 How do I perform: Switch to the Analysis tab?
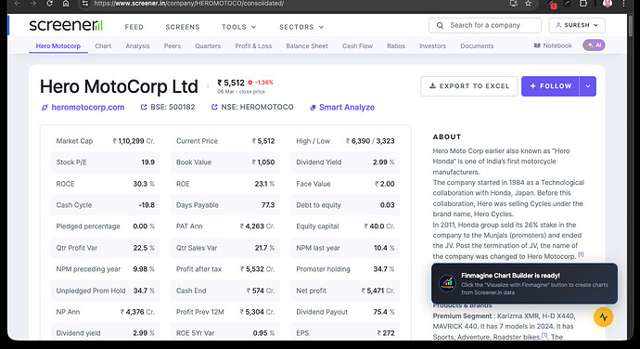137,45
